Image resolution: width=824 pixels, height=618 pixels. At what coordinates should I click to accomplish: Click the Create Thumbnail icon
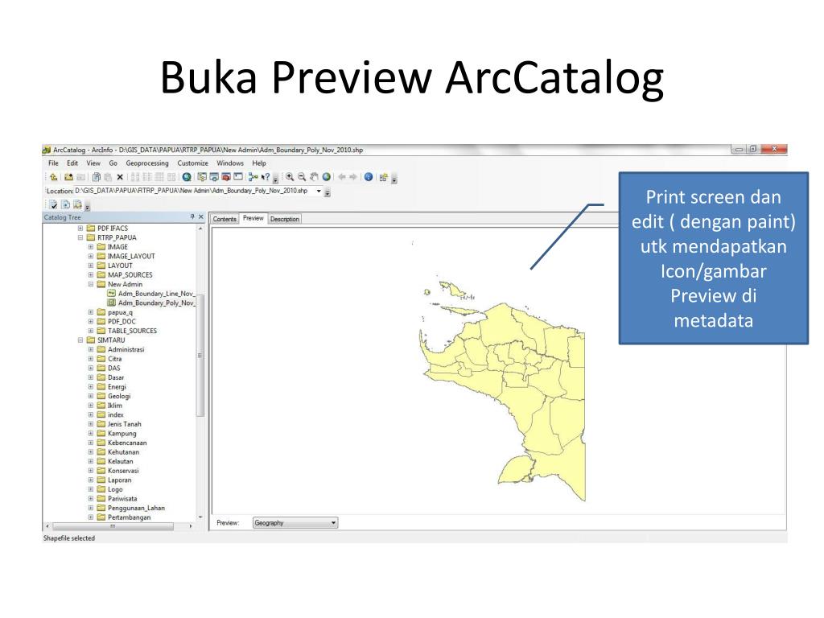pyautogui.click(x=383, y=177)
